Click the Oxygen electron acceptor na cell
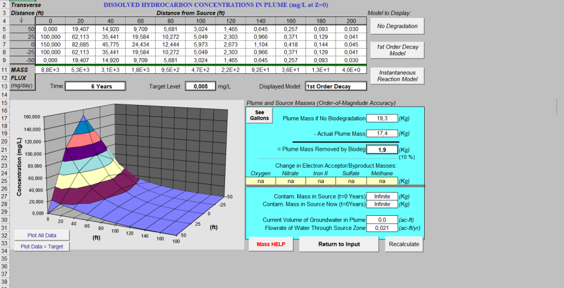 (260, 181)
